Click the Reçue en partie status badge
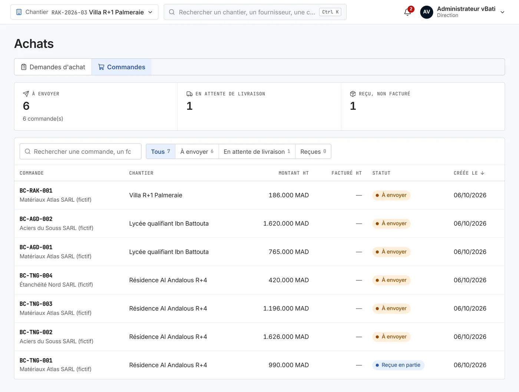 click(398, 365)
